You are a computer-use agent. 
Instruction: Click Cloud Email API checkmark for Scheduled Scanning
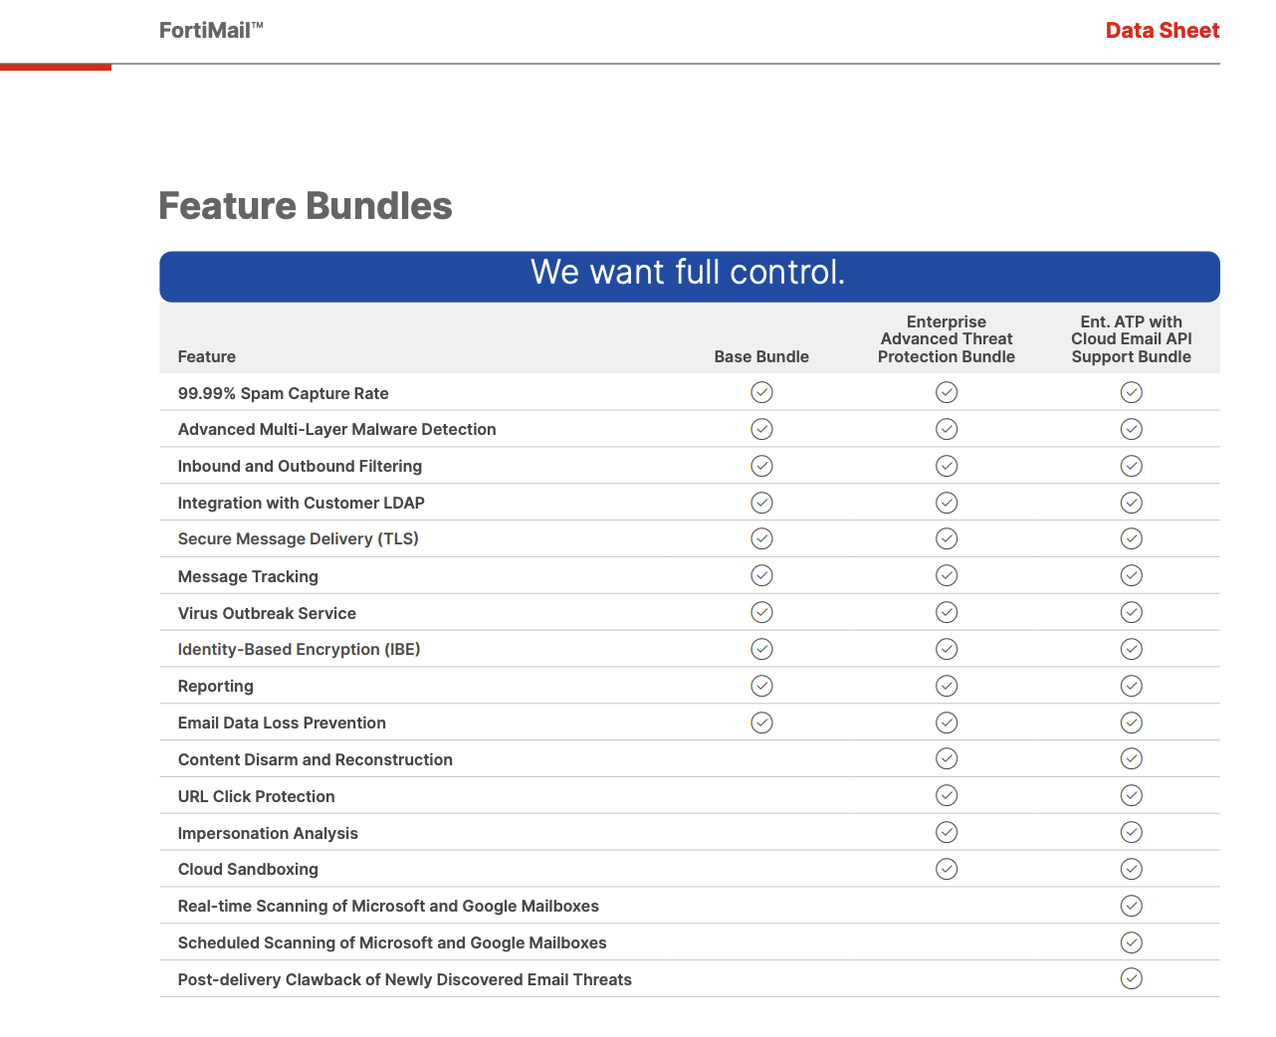click(x=1132, y=942)
